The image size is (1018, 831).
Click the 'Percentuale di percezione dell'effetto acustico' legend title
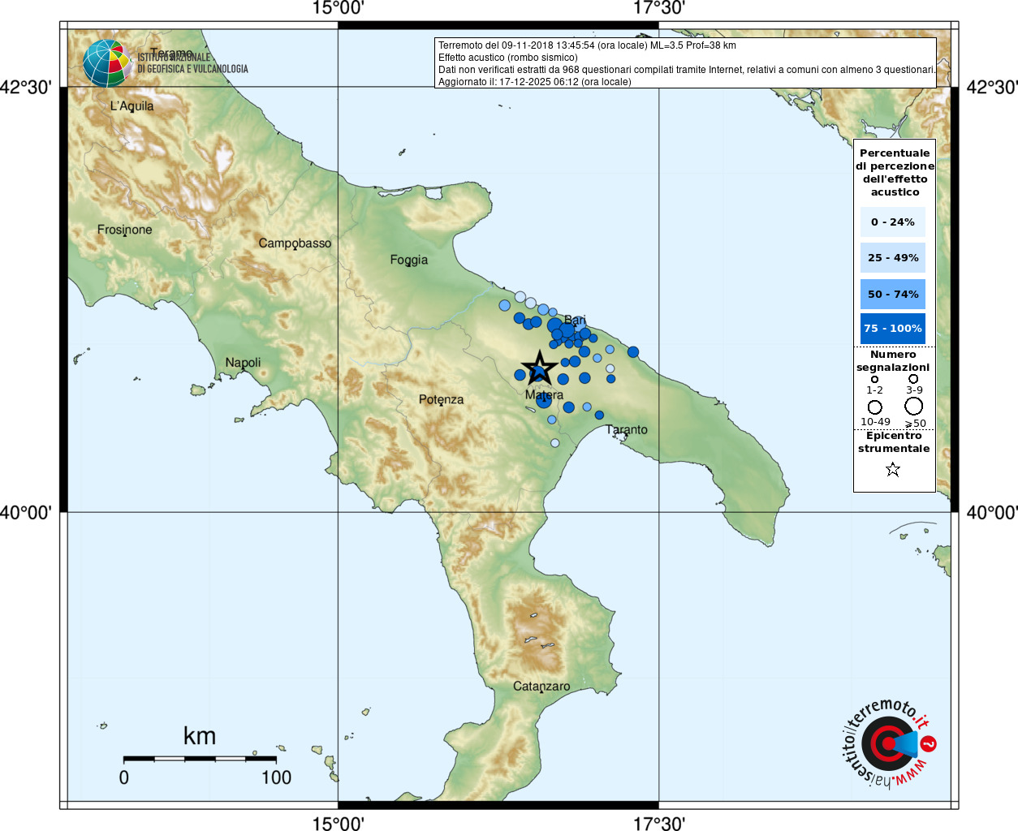tap(895, 172)
